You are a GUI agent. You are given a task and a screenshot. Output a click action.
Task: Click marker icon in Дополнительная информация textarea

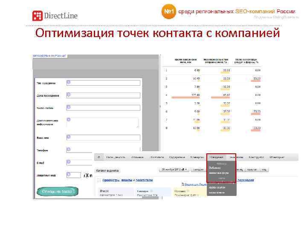point(69,120)
